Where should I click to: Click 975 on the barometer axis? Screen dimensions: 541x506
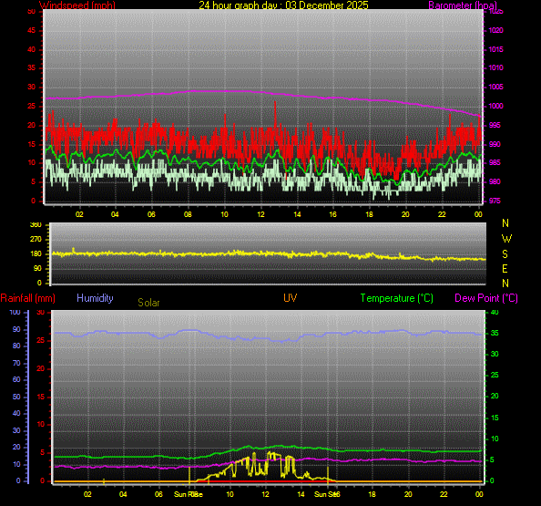click(x=495, y=201)
